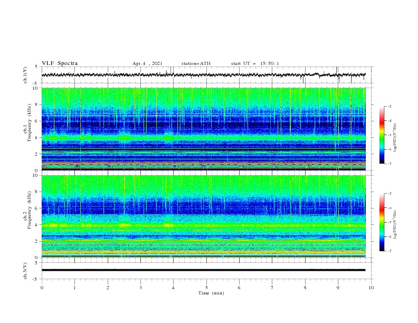Select the 'Apr.4 , 2021' date label

pos(147,63)
